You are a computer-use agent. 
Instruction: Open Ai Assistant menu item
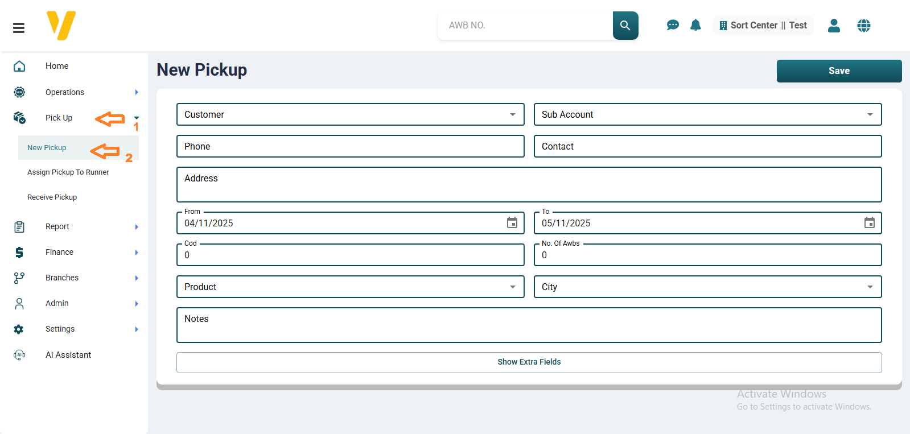(x=68, y=355)
